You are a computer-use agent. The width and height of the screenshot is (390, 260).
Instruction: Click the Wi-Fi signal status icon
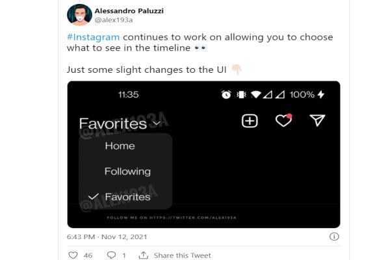click(255, 94)
